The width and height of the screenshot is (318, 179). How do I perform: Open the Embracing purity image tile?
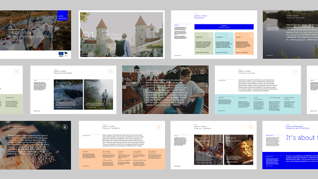click(x=68, y=94)
